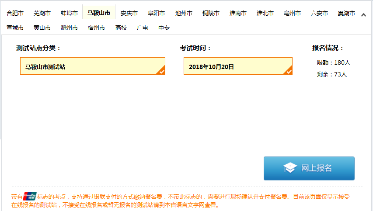The height and width of the screenshot is (211, 373).
Task: Choose the 安庆市 tab
Action: point(129,13)
